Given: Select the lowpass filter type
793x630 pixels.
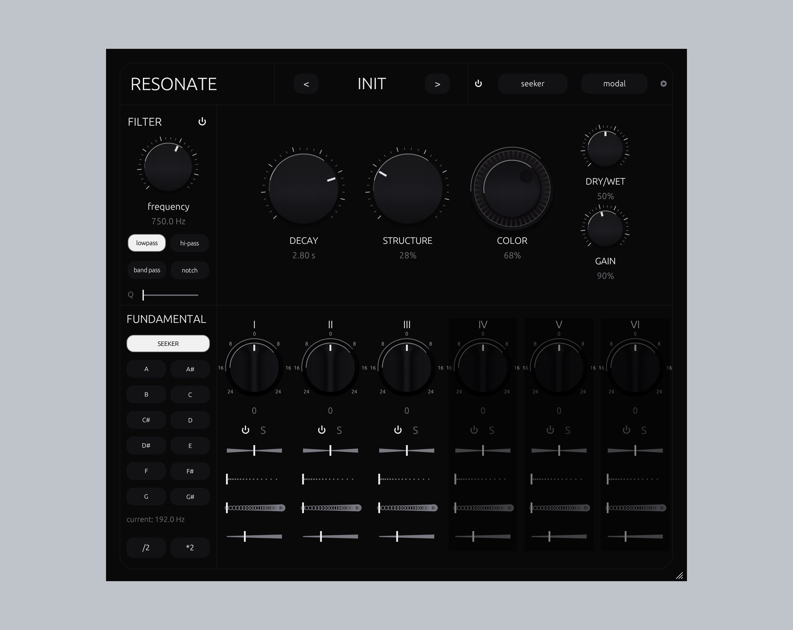Looking at the screenshot, I should pos(147,243).
